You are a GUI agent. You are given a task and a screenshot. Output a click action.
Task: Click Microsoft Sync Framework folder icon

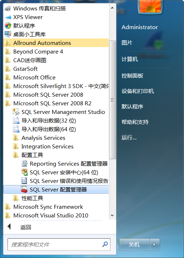pyautogui.click(x=8, y=207)
